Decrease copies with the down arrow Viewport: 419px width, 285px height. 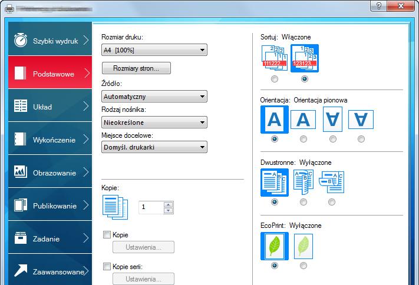(x=168, y=210)
